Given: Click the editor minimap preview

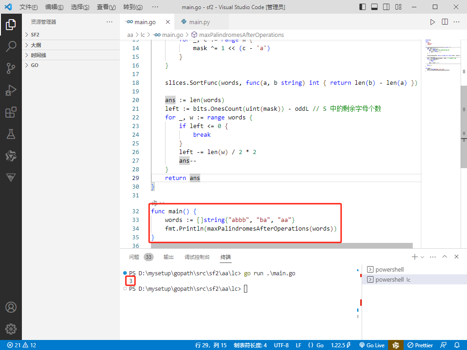Looking at the screenshot, I should 441,55.
